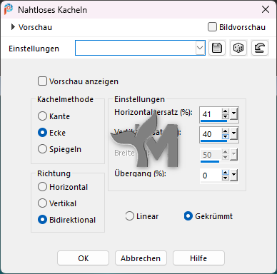Click the reset to default arrow icon
The image size is (277, 274).
pos(260,48)
